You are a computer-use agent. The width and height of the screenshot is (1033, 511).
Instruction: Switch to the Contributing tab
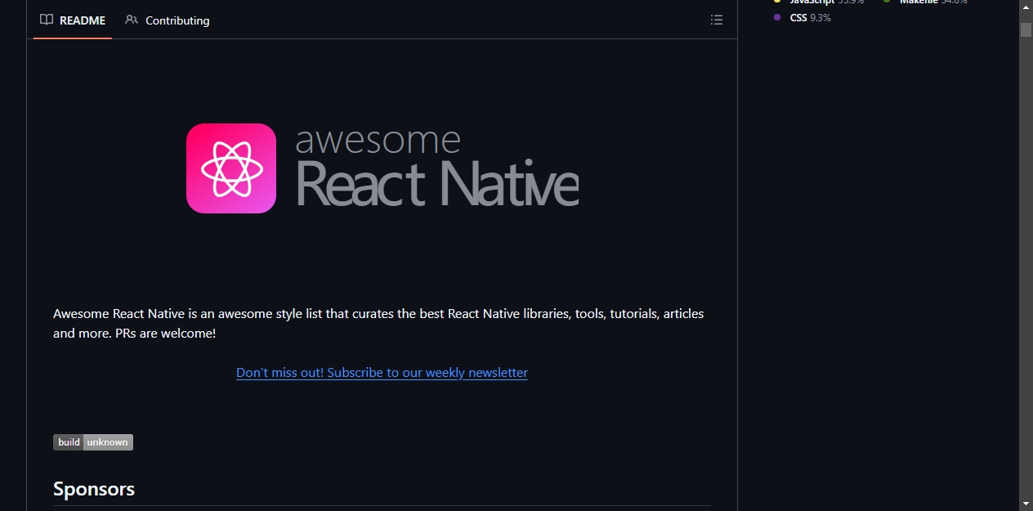coord(168,20)
